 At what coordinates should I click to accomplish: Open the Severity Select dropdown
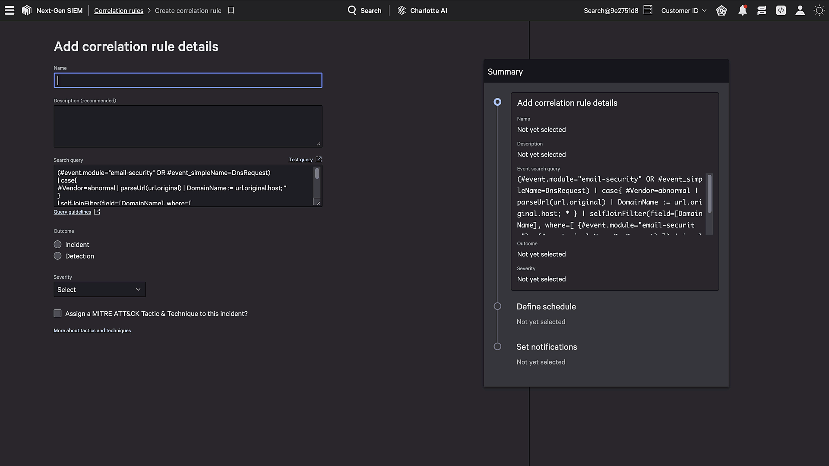click(x=100, y=290)
